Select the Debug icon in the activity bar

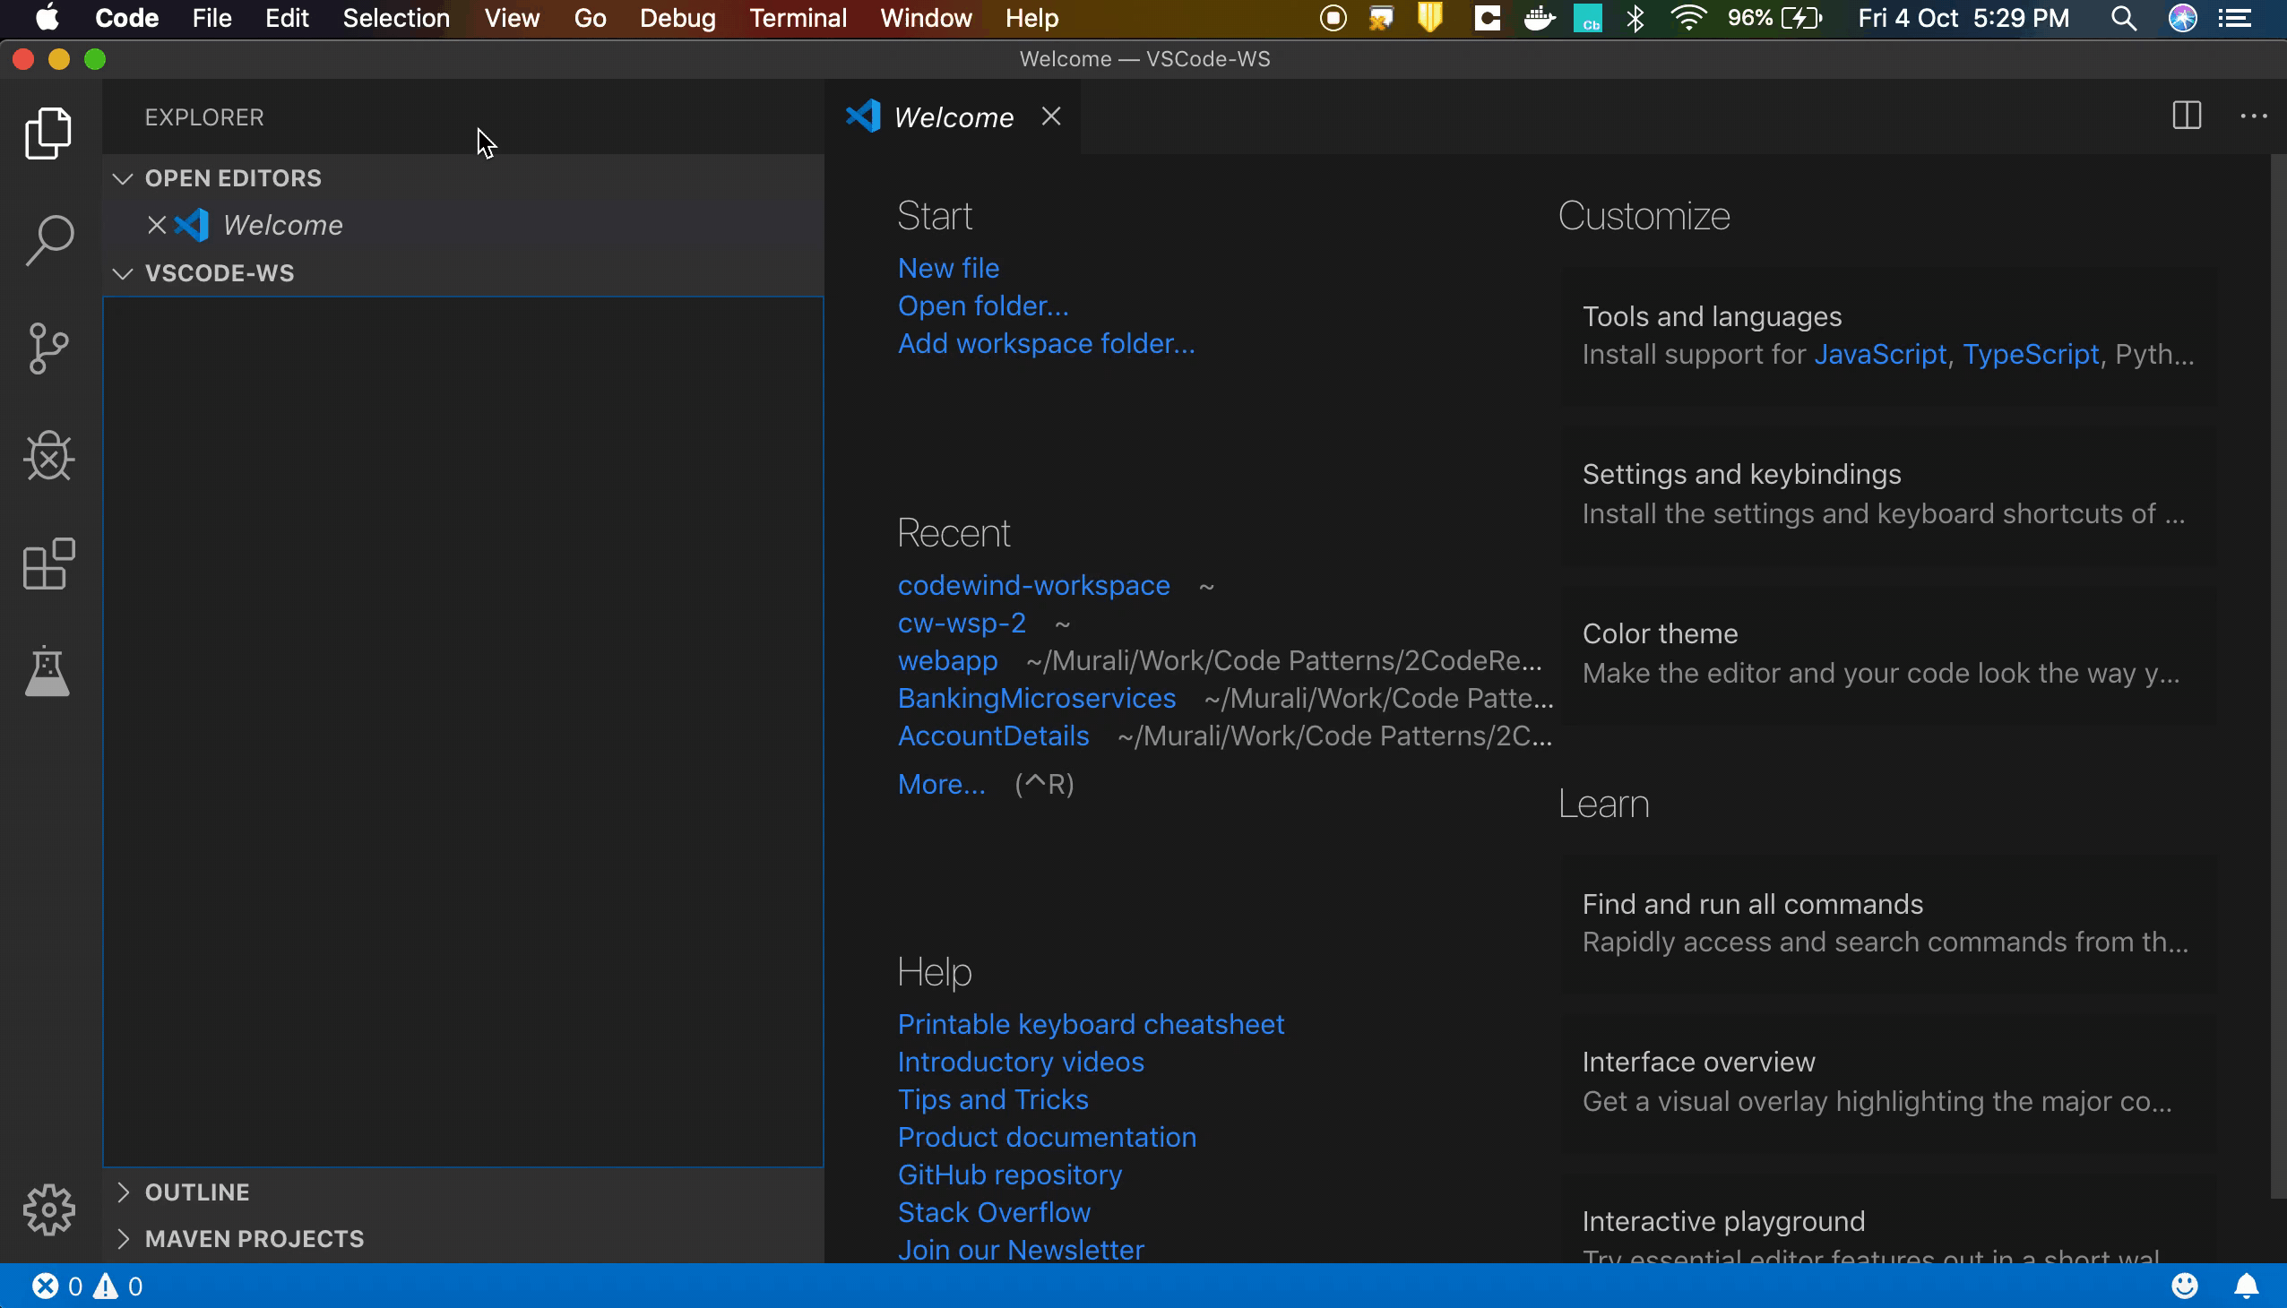click(47, 455)
